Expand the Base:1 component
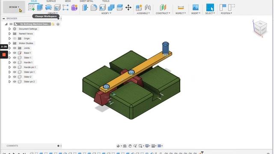The height and width of the screenshot is (154, 274). [x=9, y=53]
